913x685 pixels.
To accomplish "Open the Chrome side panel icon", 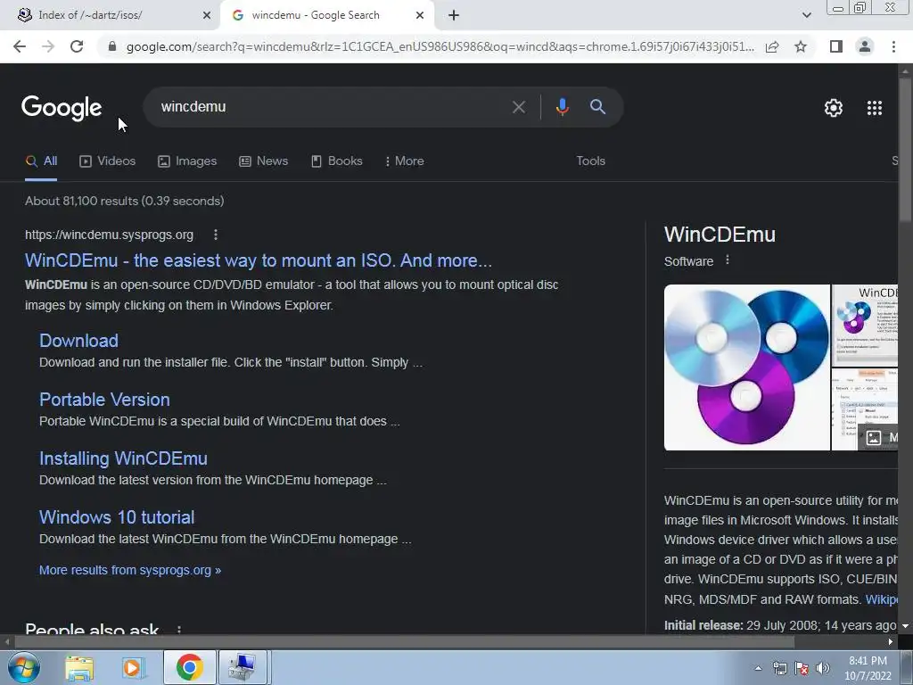I will [836, 46].
